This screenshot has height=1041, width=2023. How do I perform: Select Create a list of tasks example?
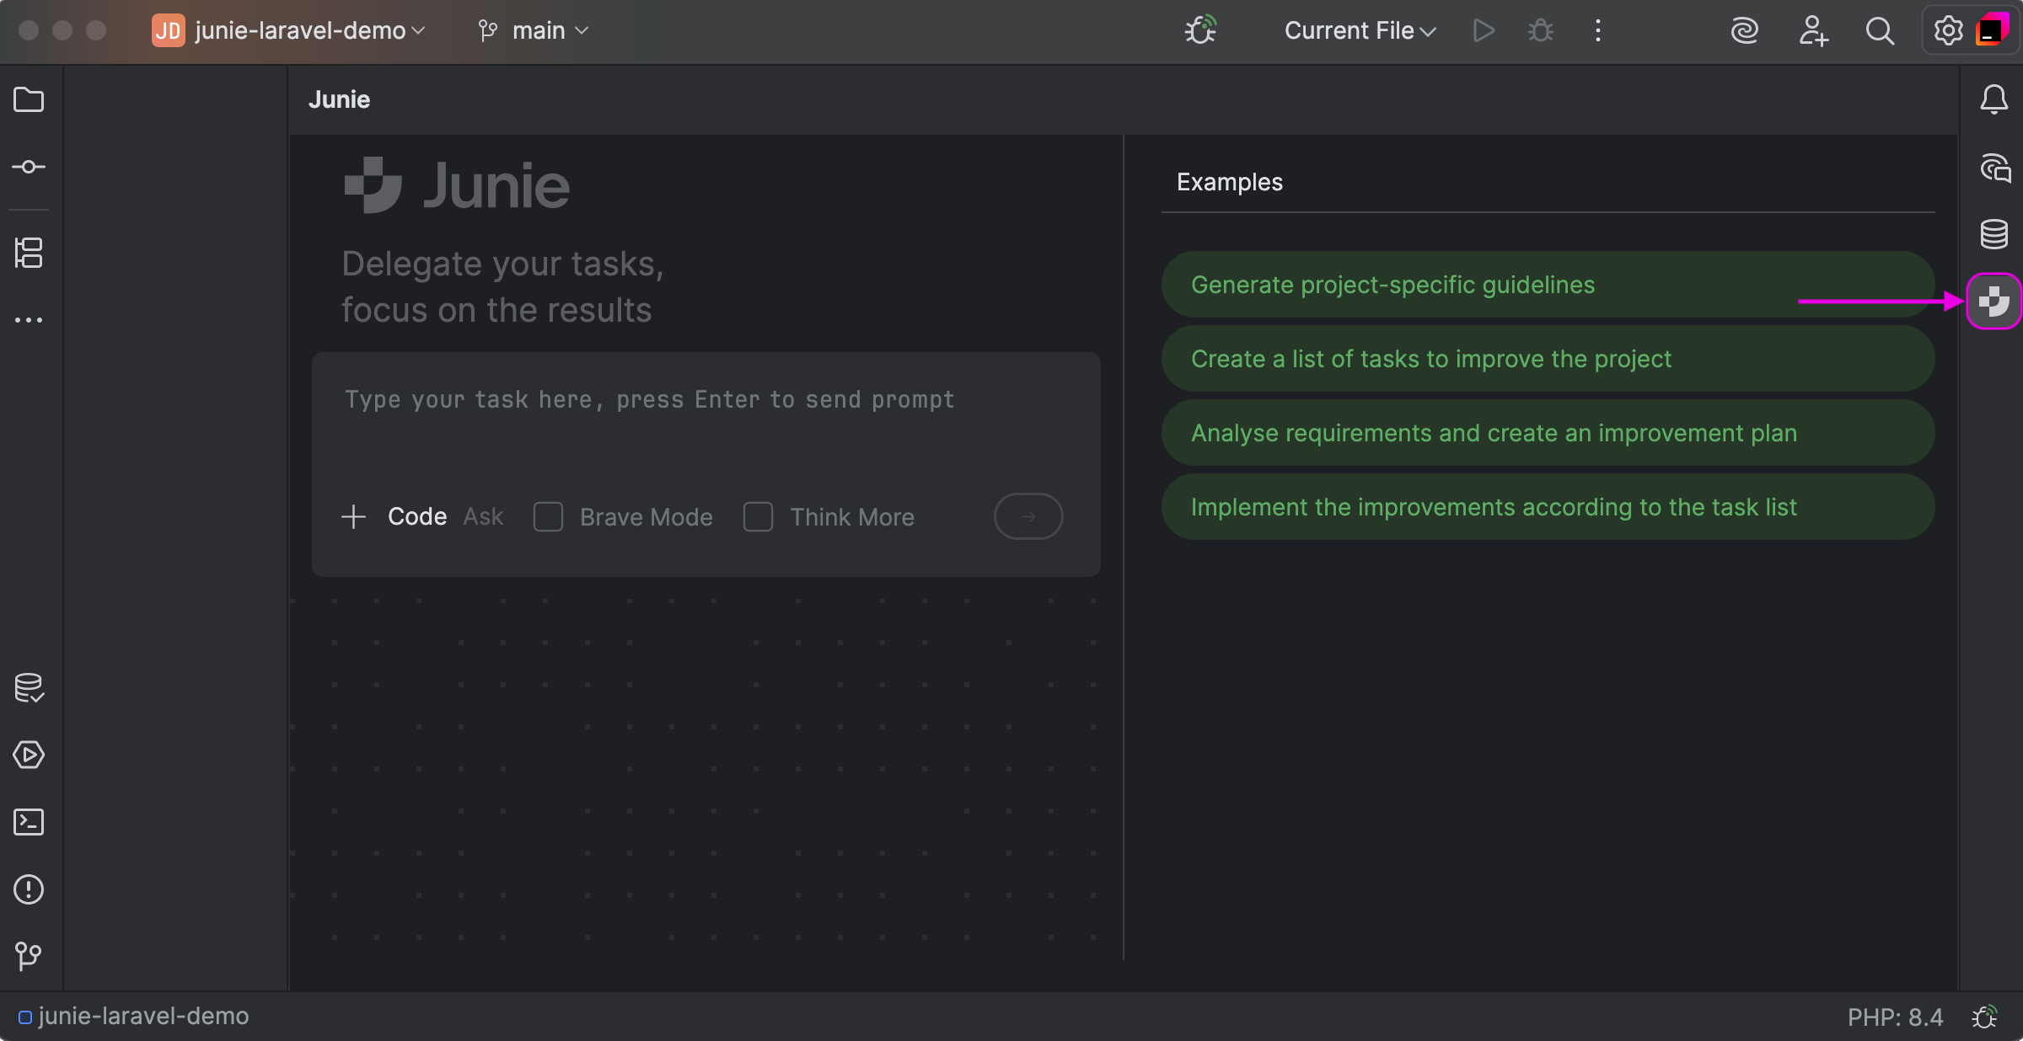click(1548, 359)
